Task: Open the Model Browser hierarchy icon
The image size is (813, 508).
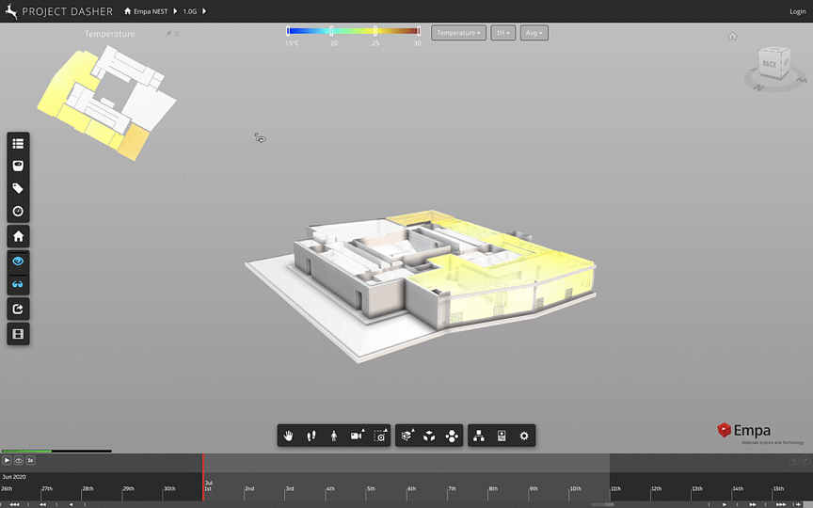Action: (479, 436)
